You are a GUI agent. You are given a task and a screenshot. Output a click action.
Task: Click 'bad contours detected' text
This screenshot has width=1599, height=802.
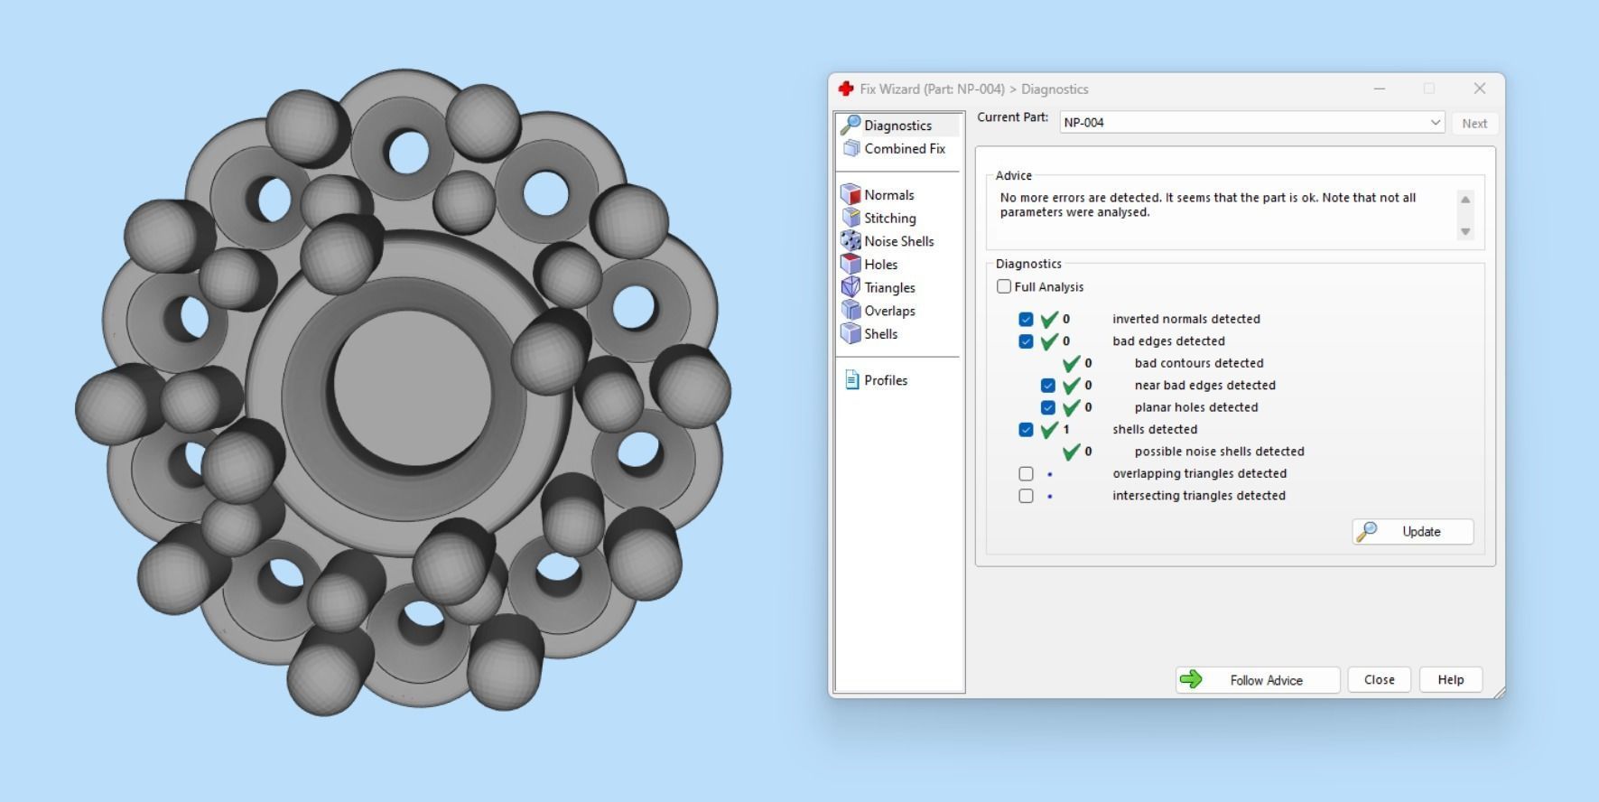click(x=1198, y=363)
